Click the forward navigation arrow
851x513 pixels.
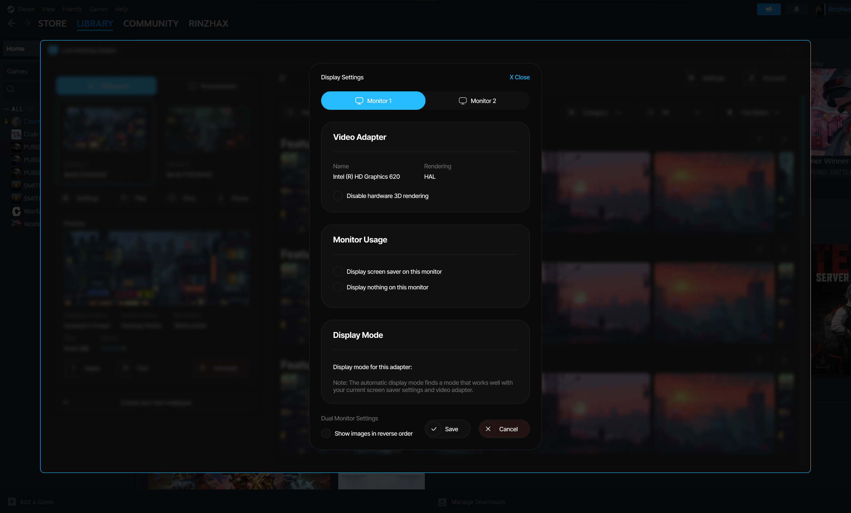(x=27, y=23)
